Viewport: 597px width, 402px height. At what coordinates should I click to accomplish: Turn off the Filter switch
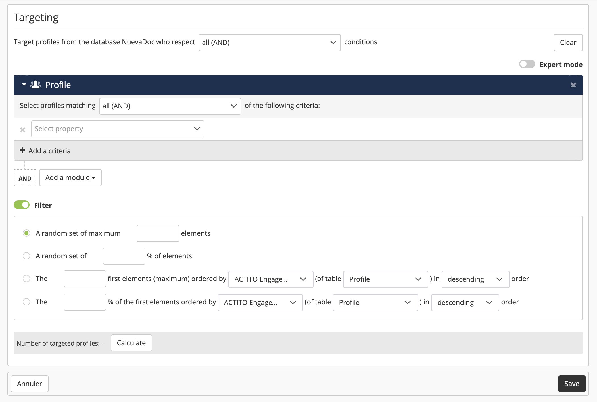coord(22,205)
